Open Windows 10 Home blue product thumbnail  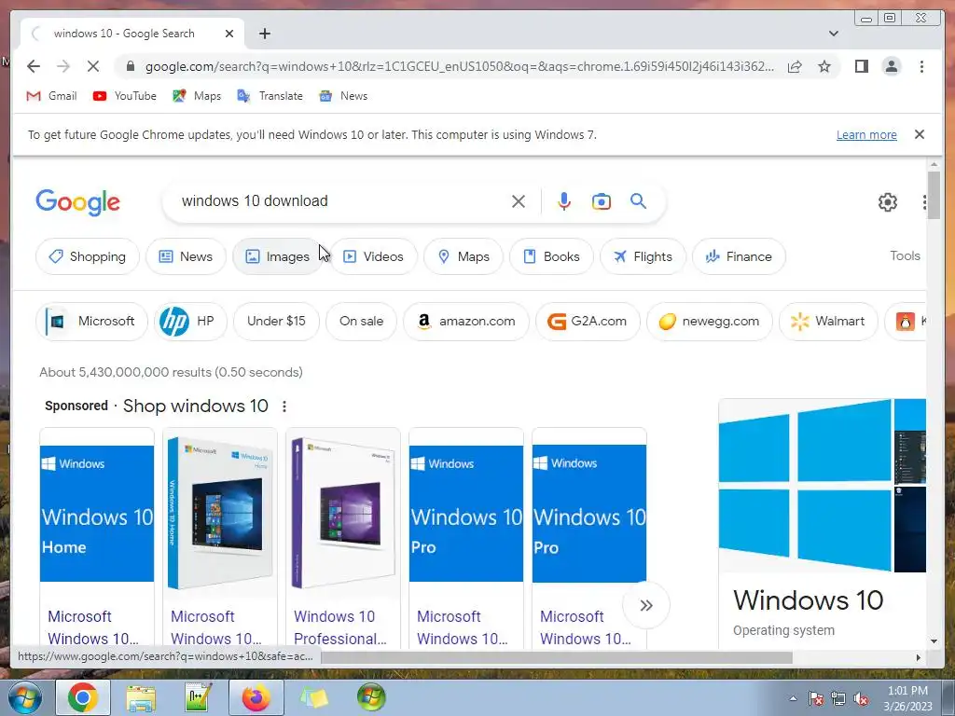tap(97, 514)
